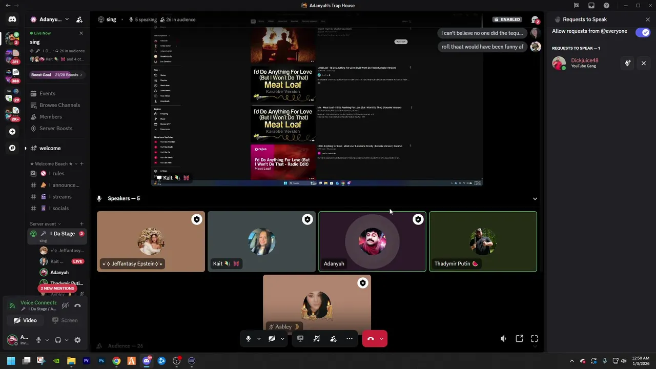Toggle camera in stage control bar
Image resolution: width=656 pixels, height=369 pixels.
click(x=272, y=339)
